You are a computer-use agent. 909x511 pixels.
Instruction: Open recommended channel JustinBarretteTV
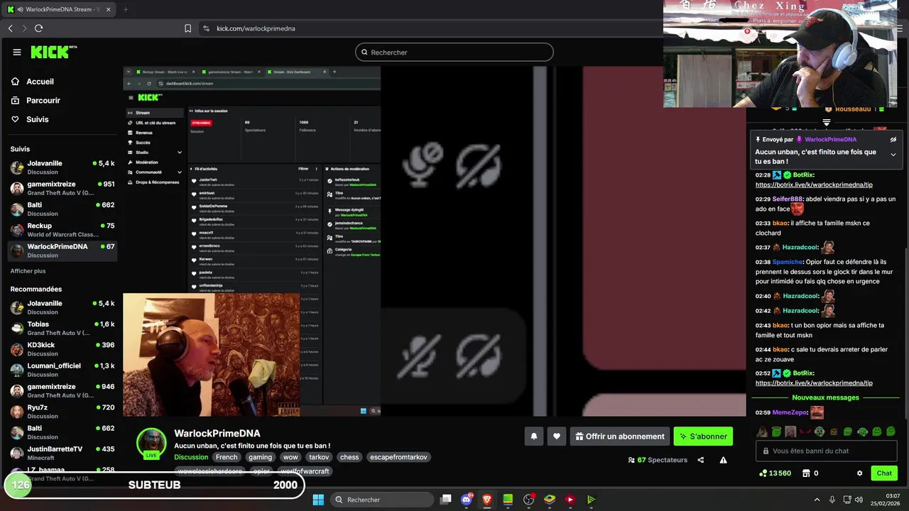[x=62, y=453]
